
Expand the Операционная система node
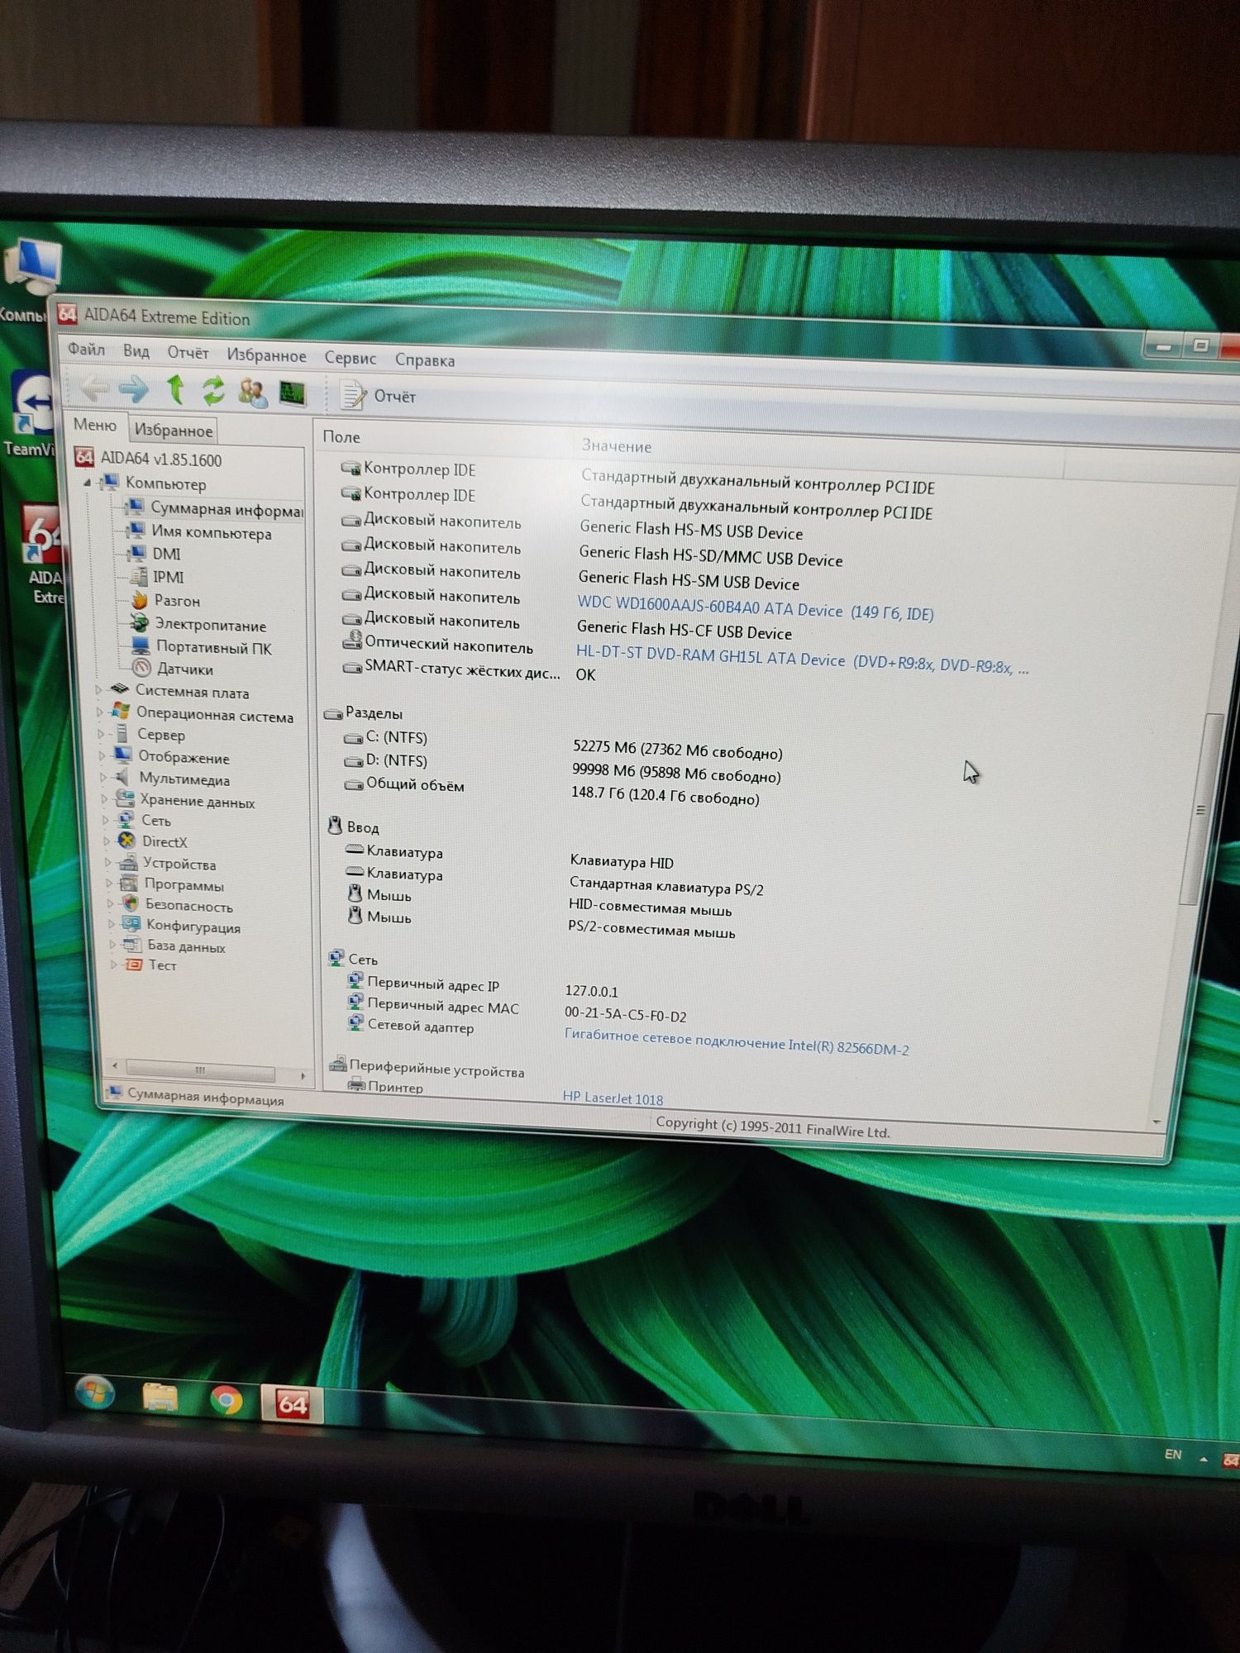[100, 711]
